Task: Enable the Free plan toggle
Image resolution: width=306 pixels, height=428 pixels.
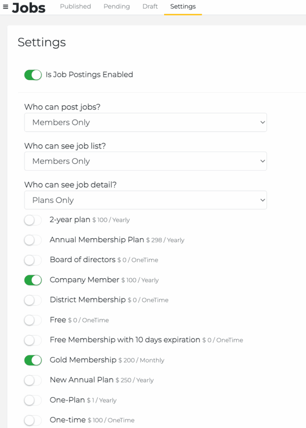Action: point(33,320)
